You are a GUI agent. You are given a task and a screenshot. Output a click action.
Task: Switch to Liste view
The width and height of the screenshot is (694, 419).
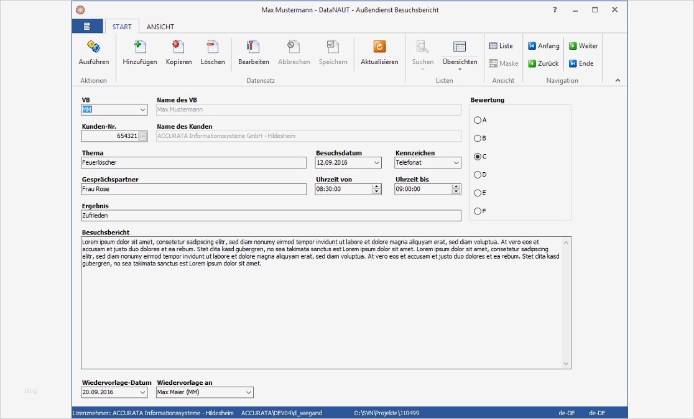tap(501, 45)
